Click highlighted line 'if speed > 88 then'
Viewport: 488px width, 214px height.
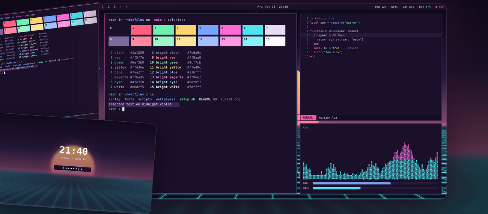[329, 35]
